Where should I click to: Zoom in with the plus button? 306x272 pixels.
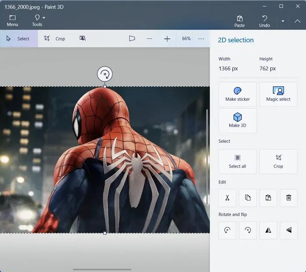click(x=167, y=38)
